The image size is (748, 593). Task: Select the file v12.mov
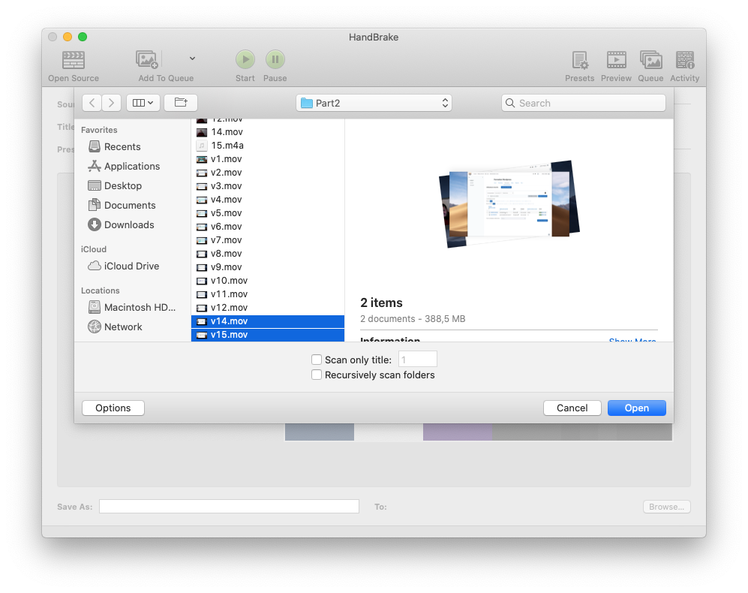click(x=268, y=308)
